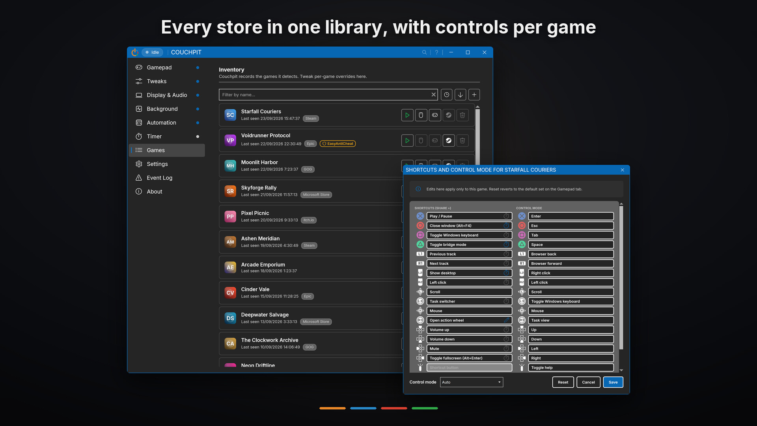757x426 pixels.
Task: Open the Enter control mode binding field
Action: (571, 216)
